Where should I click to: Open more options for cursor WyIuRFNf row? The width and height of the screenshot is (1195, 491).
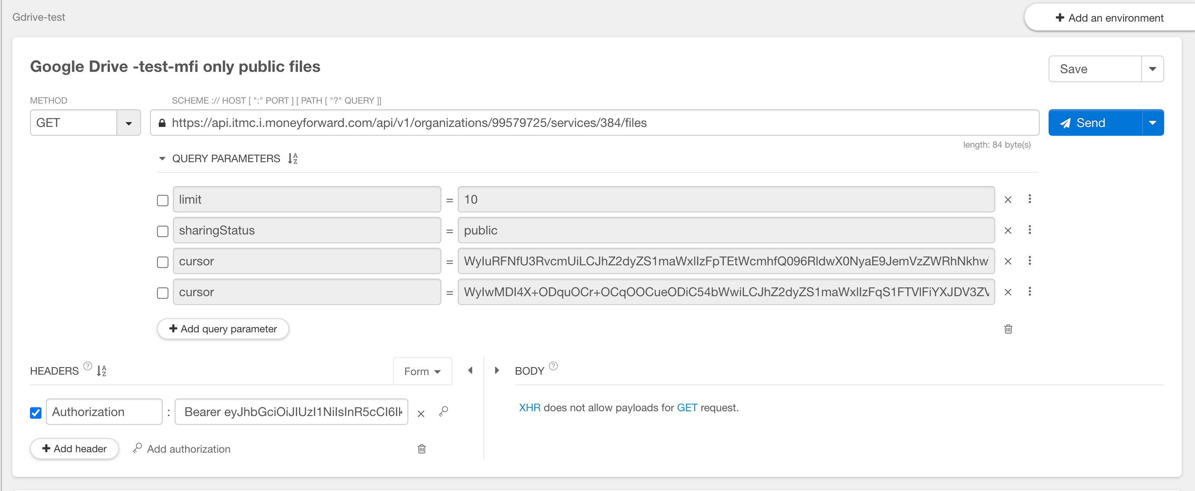[1029, 260]
